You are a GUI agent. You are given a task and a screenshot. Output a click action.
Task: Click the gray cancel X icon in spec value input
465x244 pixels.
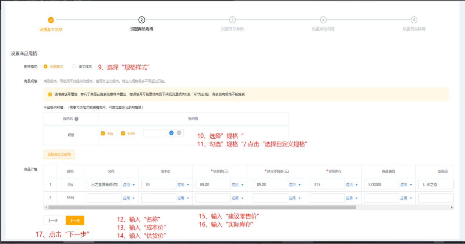click(179, 133)
